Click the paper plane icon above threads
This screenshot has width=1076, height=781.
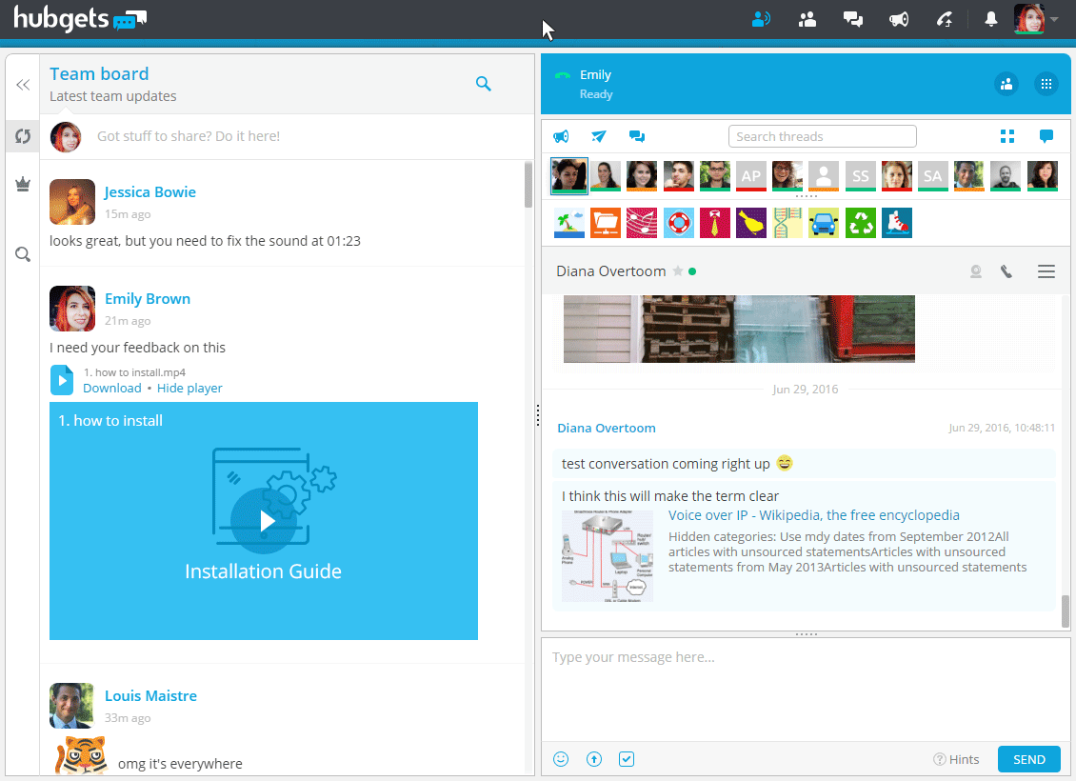[599, 136]
